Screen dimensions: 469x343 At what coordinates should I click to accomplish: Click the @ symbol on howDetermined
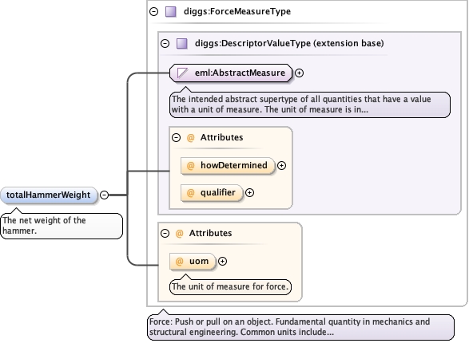[190, 165]
